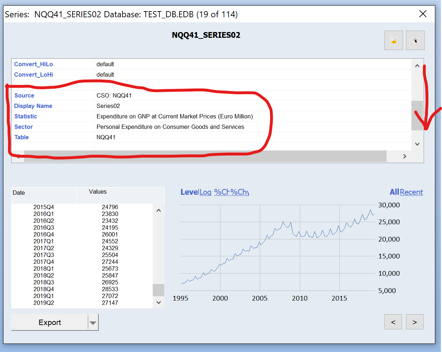Show All data range in the chart
This screenshot has height=352, width=442.
[x=394, y=192]
